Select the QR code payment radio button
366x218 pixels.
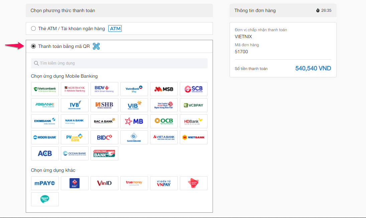pyautogui.click(x=33, y=46)
